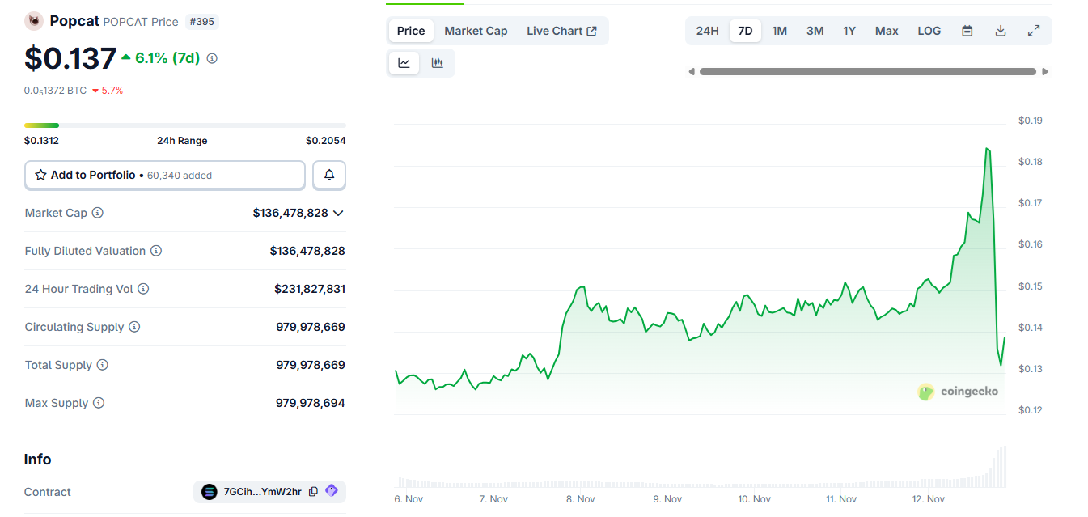Toggle LOG scale on chart
The width and height of the screenshot is (1088, 517).
click(x=929, y=31)
